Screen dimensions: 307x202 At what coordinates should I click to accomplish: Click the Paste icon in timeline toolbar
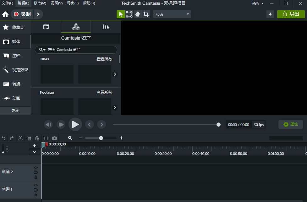coord(37,138)
